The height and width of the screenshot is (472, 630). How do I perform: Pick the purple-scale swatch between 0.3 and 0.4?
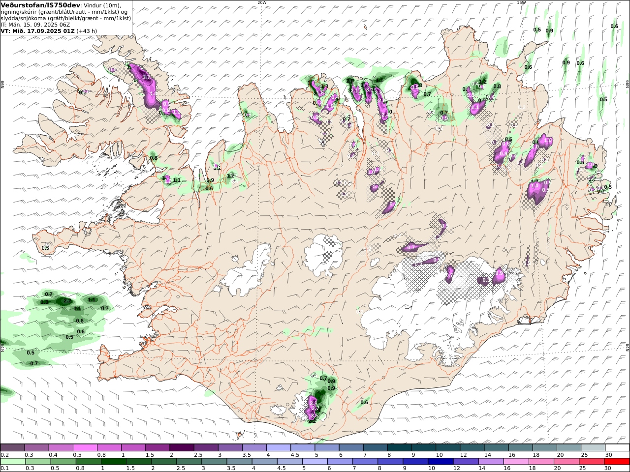(36, 448)
